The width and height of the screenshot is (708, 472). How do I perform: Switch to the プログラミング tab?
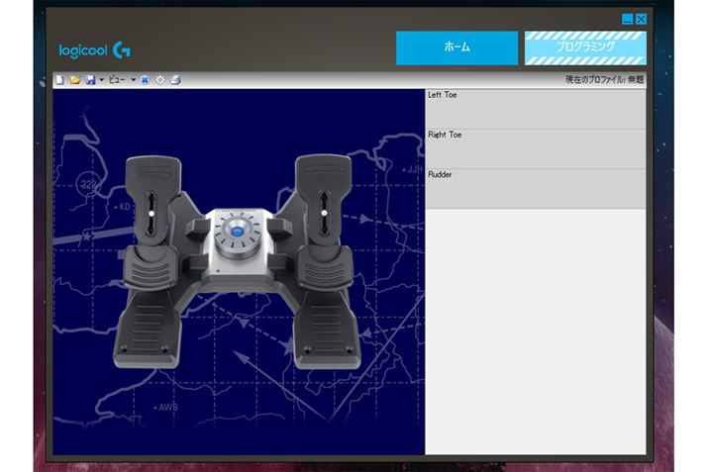(584, 47)
